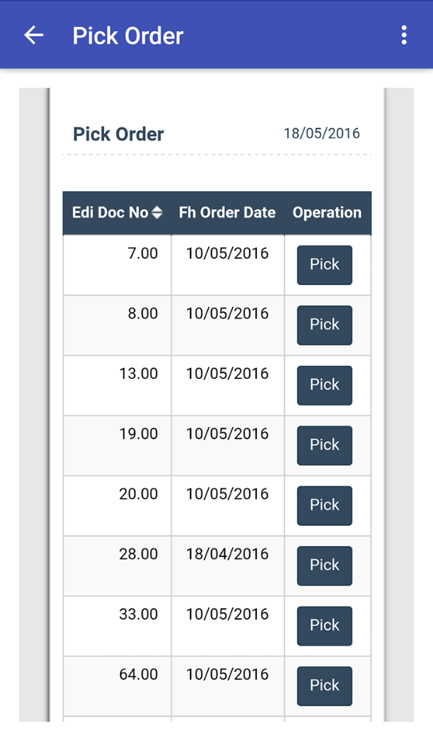
Task: Select the Fh Order Date column header
Action: point(227,212)
